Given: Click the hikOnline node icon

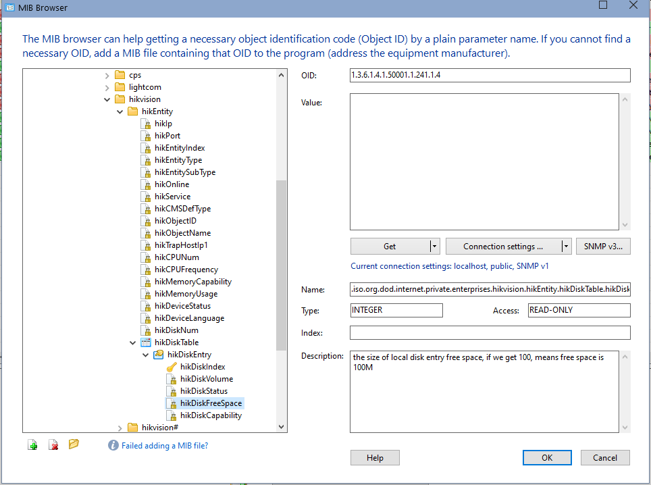Looking at the screenshot, I should click(146, 184).
